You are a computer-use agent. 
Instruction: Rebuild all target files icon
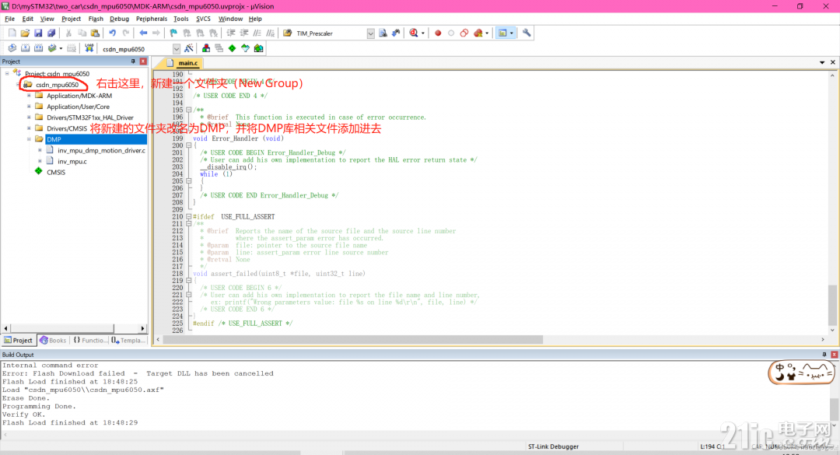(39, 48)
